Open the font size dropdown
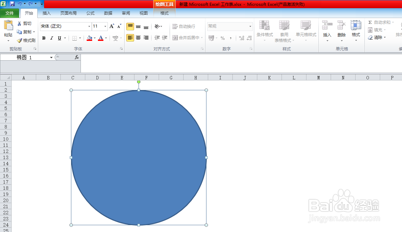 tap(105, 26)
